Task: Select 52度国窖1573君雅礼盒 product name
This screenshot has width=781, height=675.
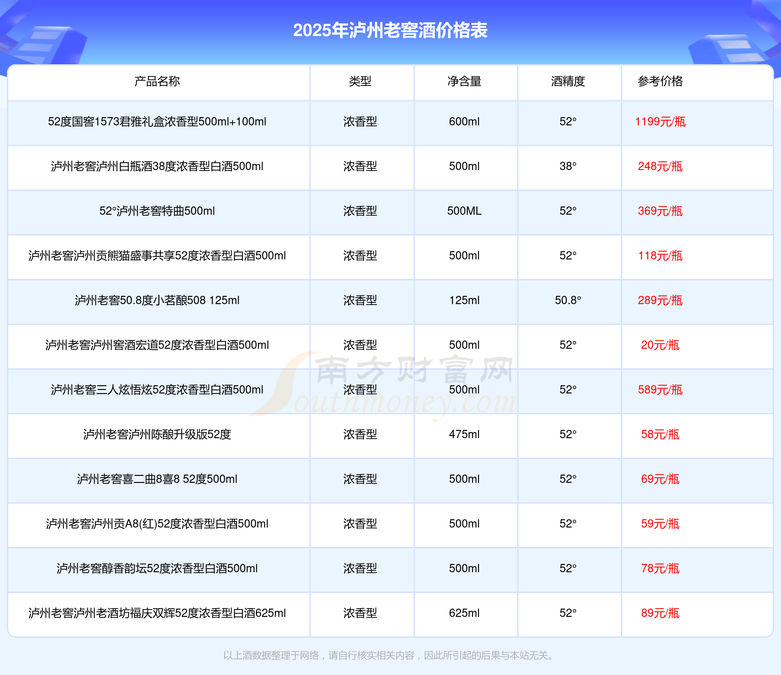Action: (x=157, y=121)
